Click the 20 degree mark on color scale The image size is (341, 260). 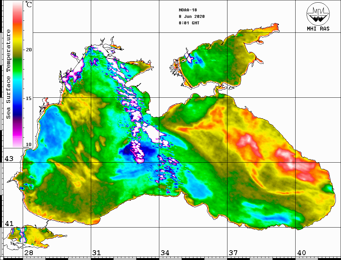tap(29, 50)
